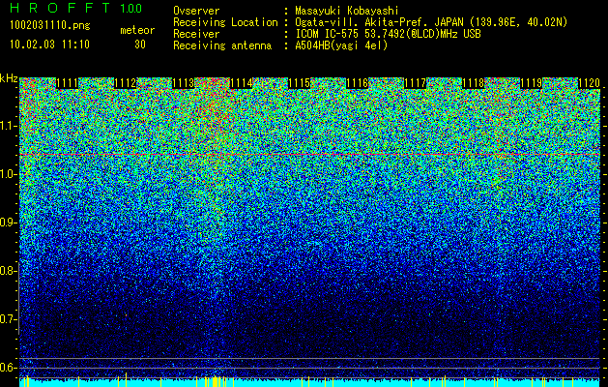This screenshot has height=387, width=608.
Task: Click the kHz axis unit label
Action: pyautogui.click(x=9, y=78)
